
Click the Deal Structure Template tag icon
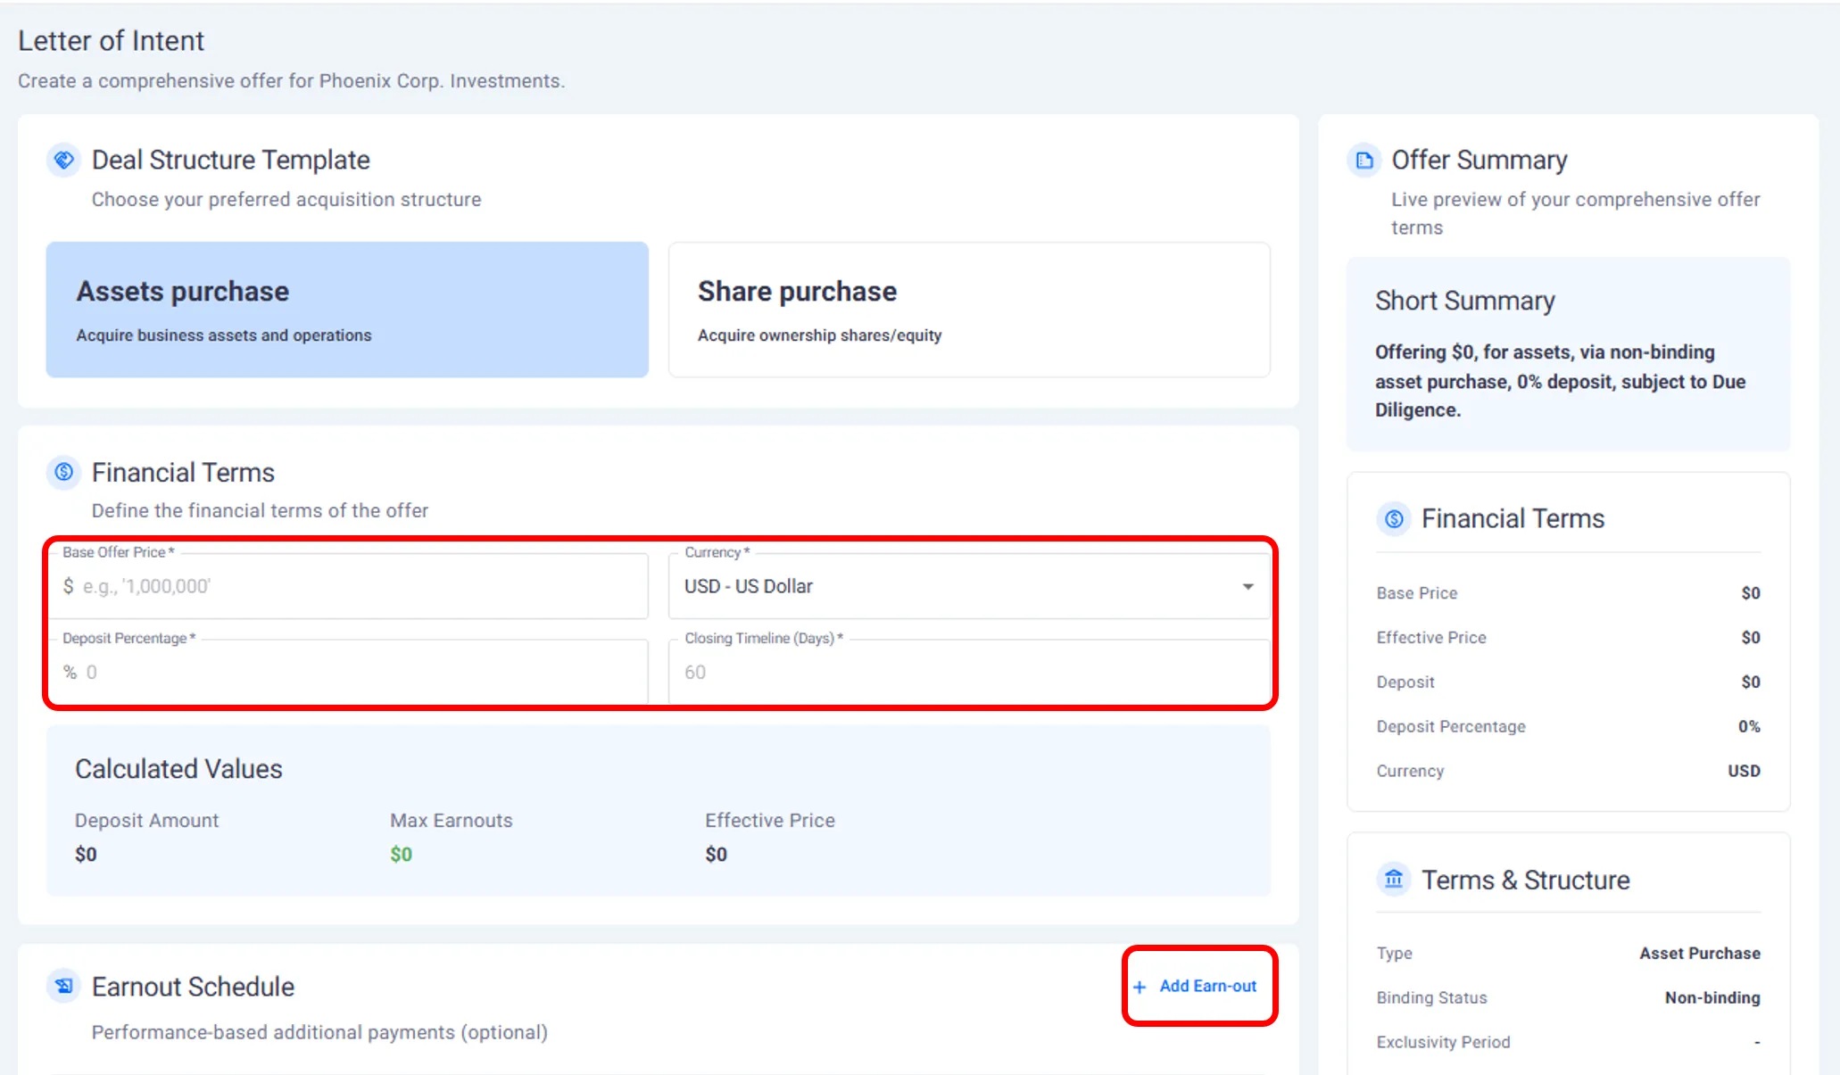click(x=63, y=160)
